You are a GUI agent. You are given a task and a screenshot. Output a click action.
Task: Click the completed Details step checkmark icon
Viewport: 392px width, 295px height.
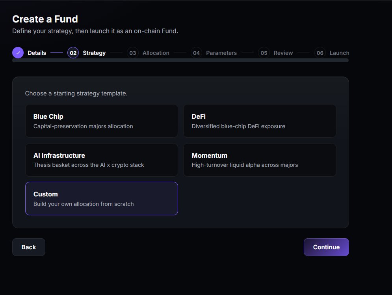coord(18,53)
